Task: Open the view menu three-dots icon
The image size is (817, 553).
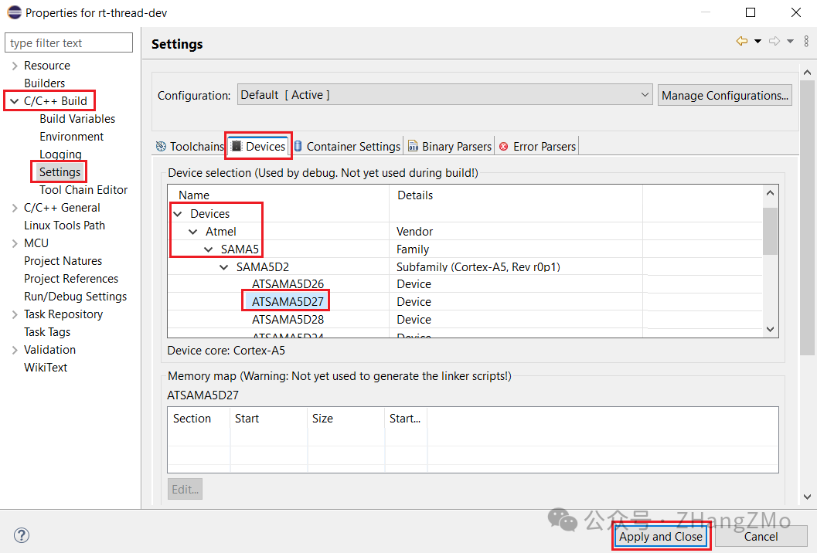Action: 807,41
